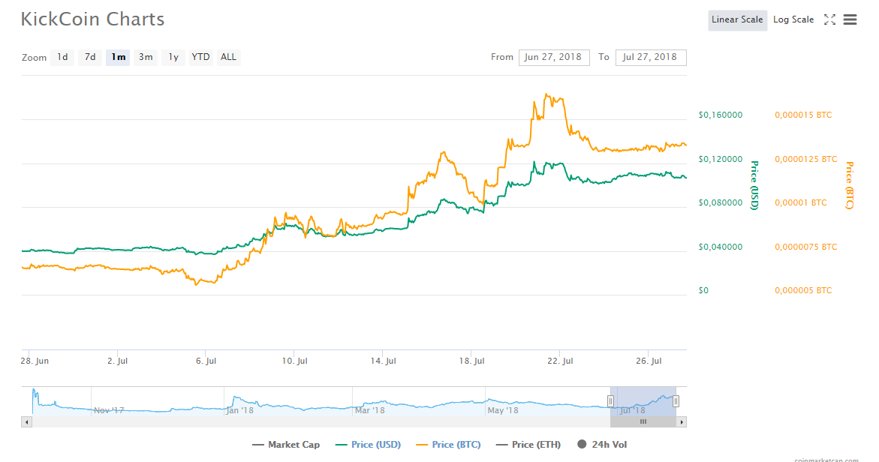Edit the To date field
This screenshot has width=879, height=462.
650,58
